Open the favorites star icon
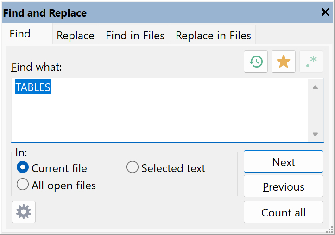The image size is (335, 235). coord(284,62)
